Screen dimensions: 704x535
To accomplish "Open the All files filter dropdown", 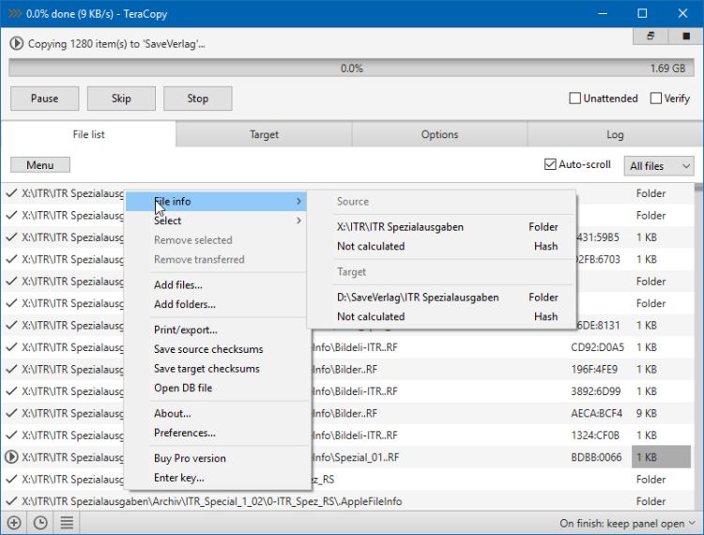I will (659, 165).
